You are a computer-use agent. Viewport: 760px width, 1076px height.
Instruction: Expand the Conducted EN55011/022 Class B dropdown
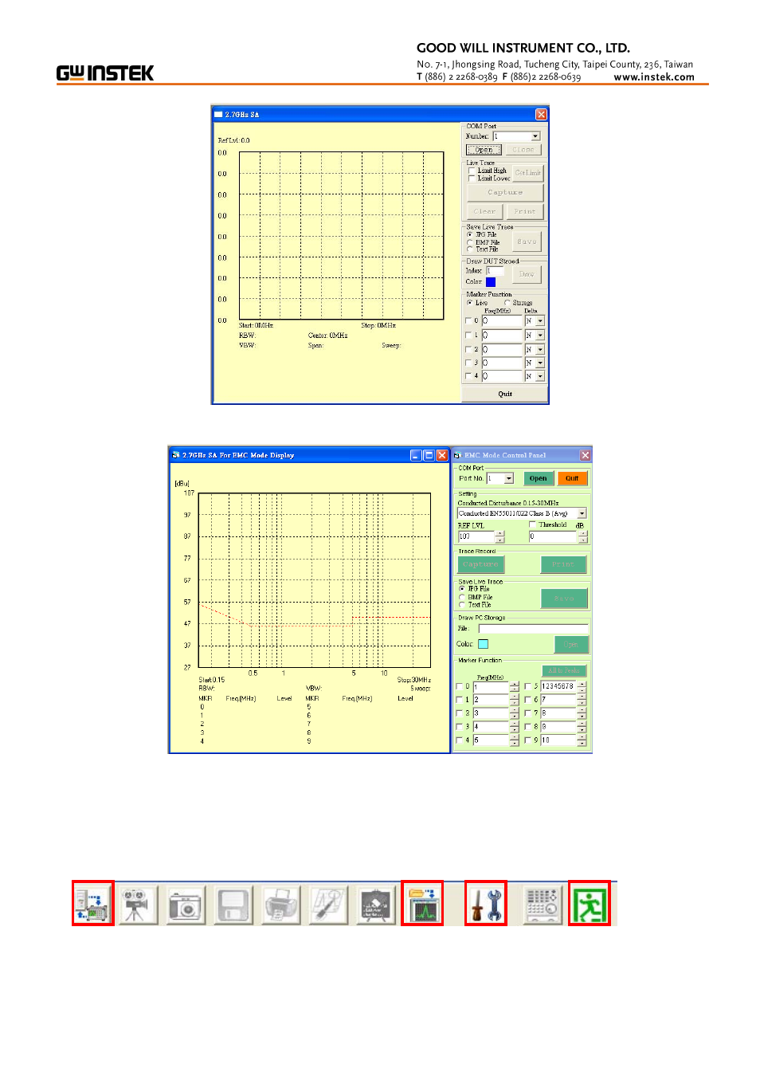pyautogui.click(x=582, y=514)
